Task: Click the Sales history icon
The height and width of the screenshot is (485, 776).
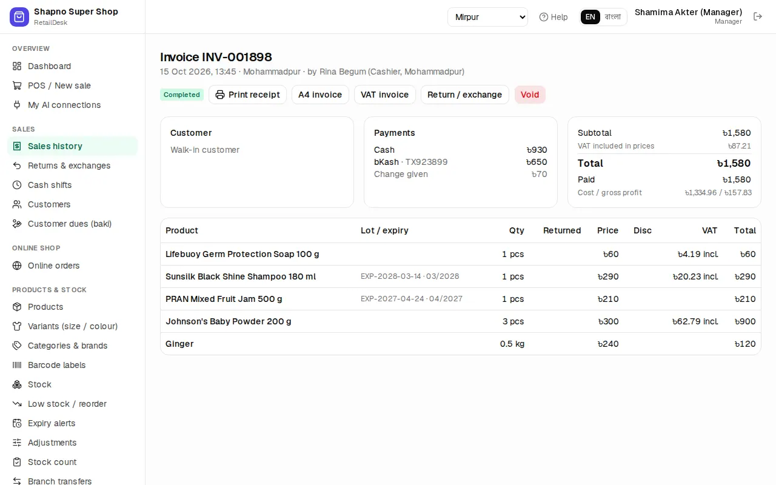Action: click(17, 146)
